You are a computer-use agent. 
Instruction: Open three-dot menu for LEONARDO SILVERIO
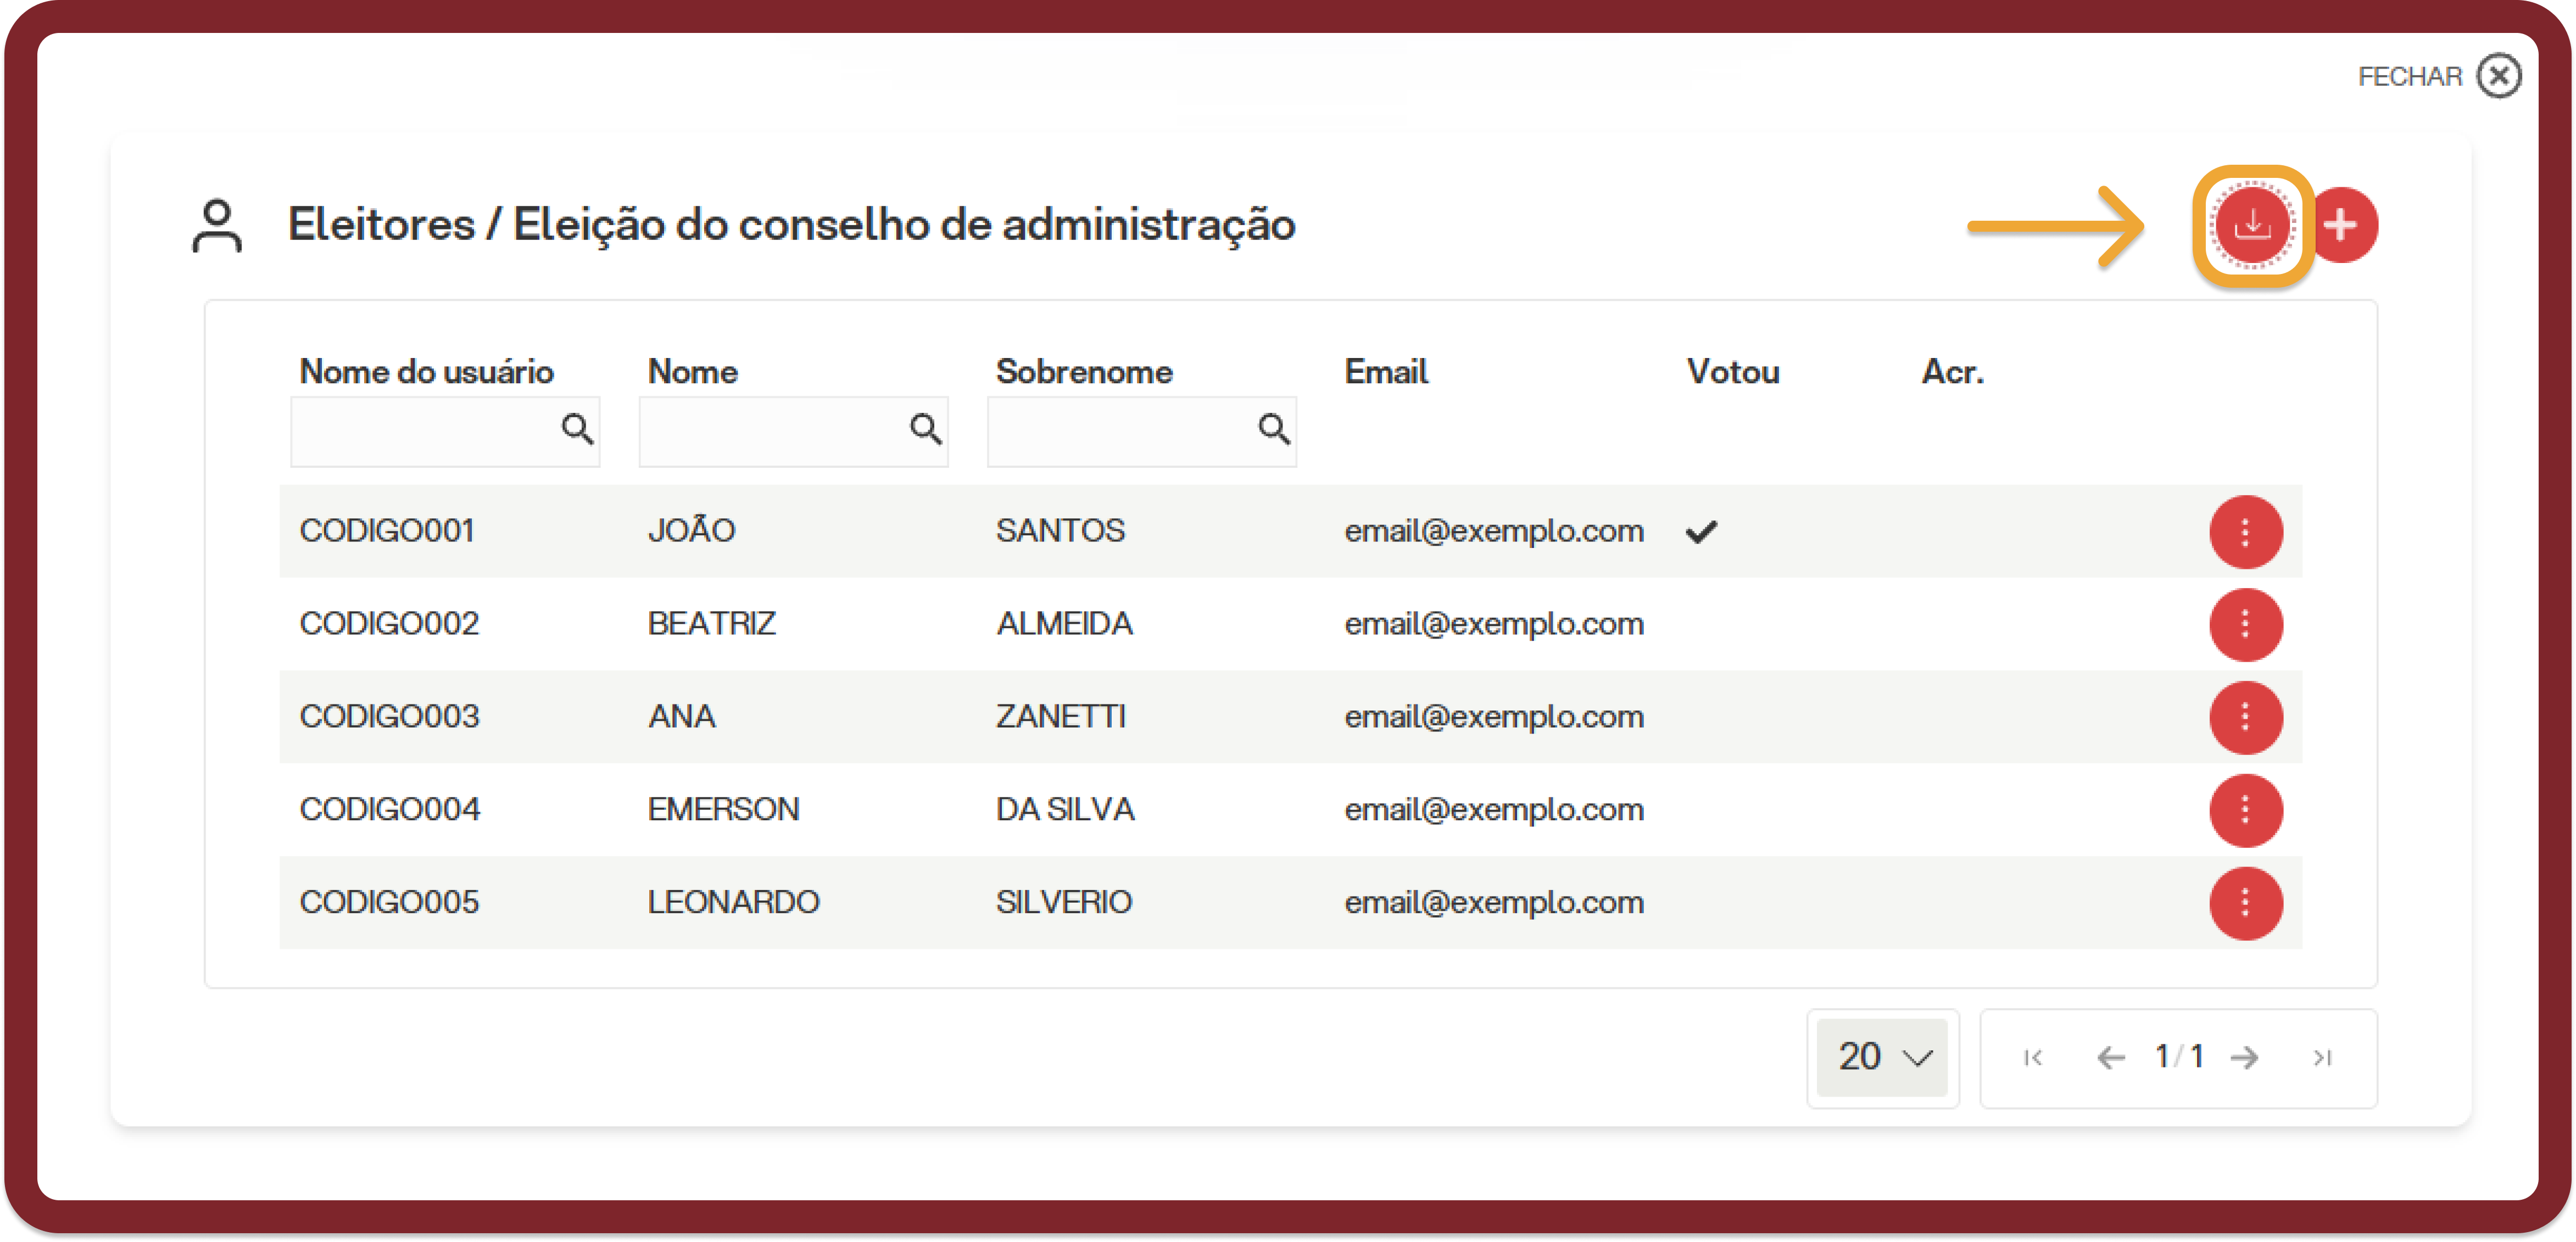point(2246,903)
